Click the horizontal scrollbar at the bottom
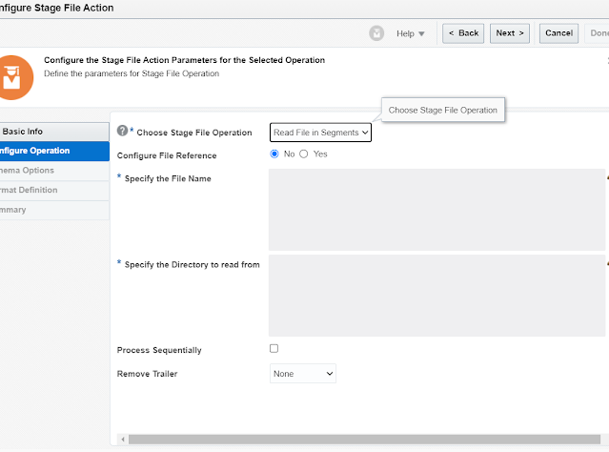The height and width of the screenshot is (452, 609). point(364,440)
